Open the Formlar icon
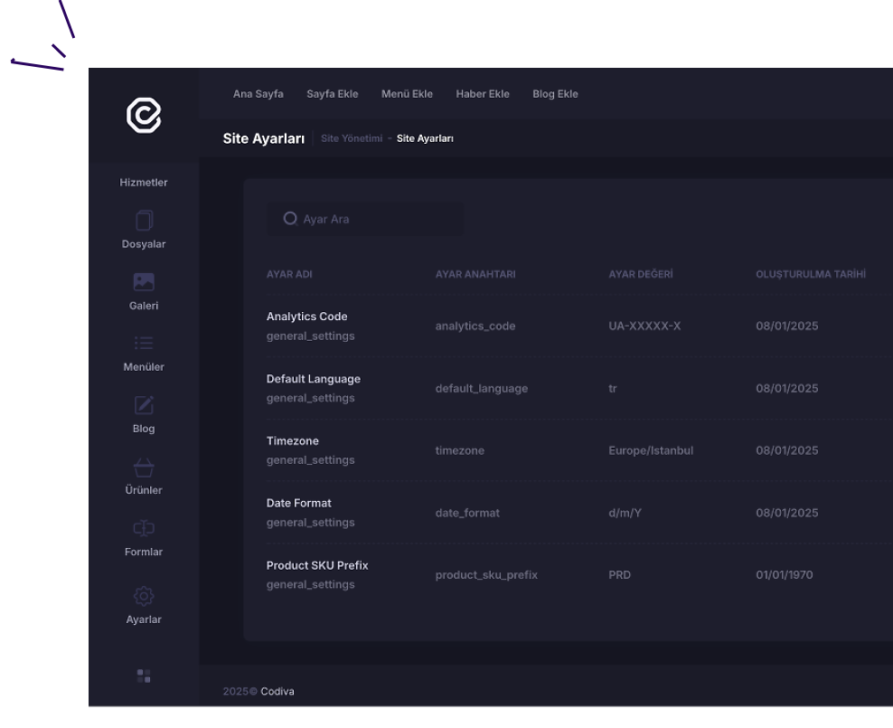The height and width of the screenshot is (728, 893). pos(144,528)
